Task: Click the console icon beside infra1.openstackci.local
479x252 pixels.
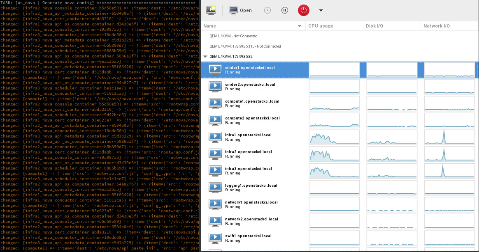Action: point(215,137)
